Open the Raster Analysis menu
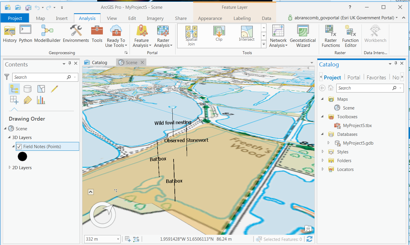Screen dimensions: 410x245 point(163,36)
